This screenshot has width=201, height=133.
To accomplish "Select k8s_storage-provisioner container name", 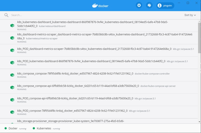I will 71,121.
